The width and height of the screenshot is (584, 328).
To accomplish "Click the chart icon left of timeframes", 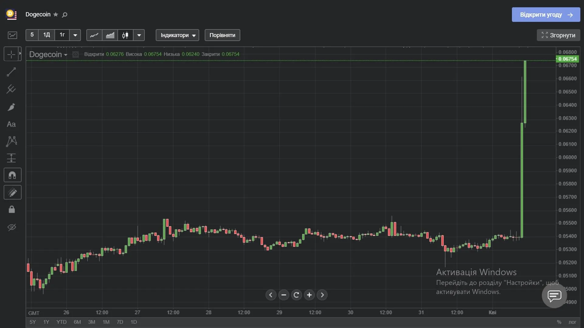I will [12, 35].
